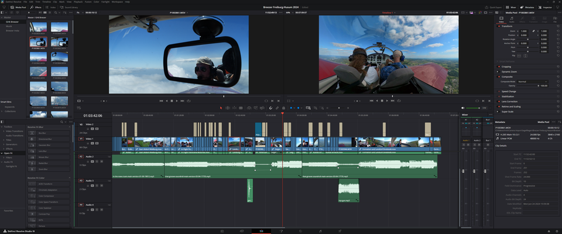Viewport: 562px width, 234px height.
Task: Open timeline view options icon
Action: coord(78,108)
